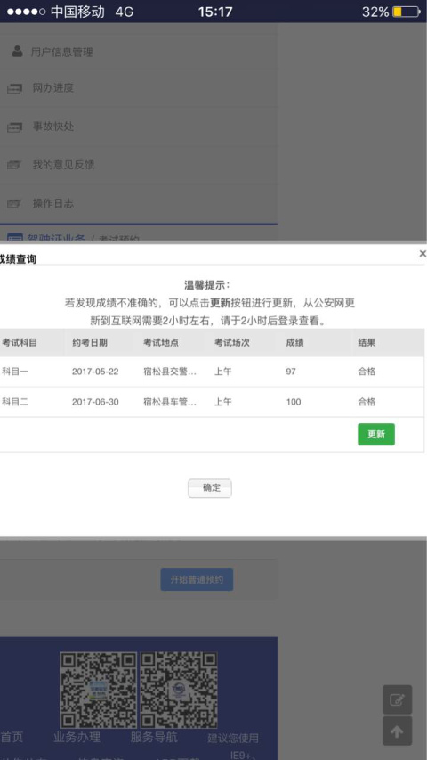
Task: Go to 首页 footer link
Action: tap(12, 737)
